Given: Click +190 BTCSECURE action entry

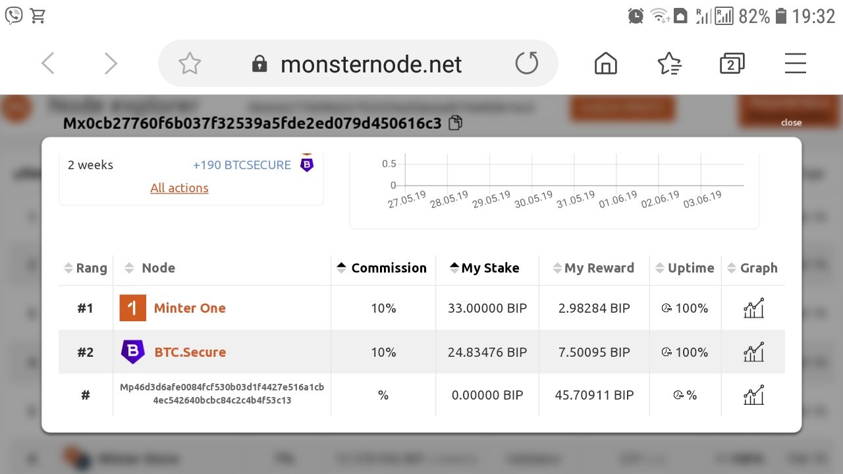Looking at the screenshot, I should coord(242,165).
